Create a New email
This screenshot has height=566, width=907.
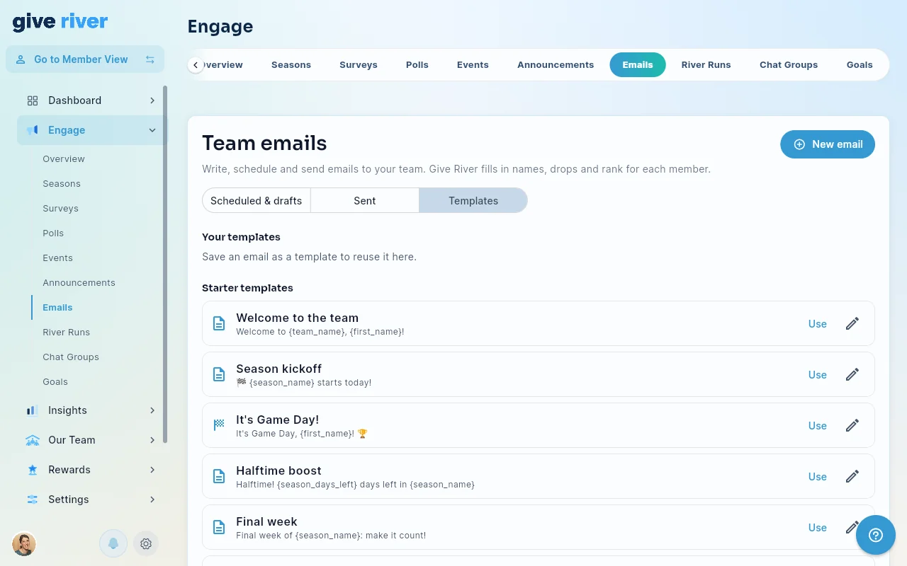tap(828, 144)
